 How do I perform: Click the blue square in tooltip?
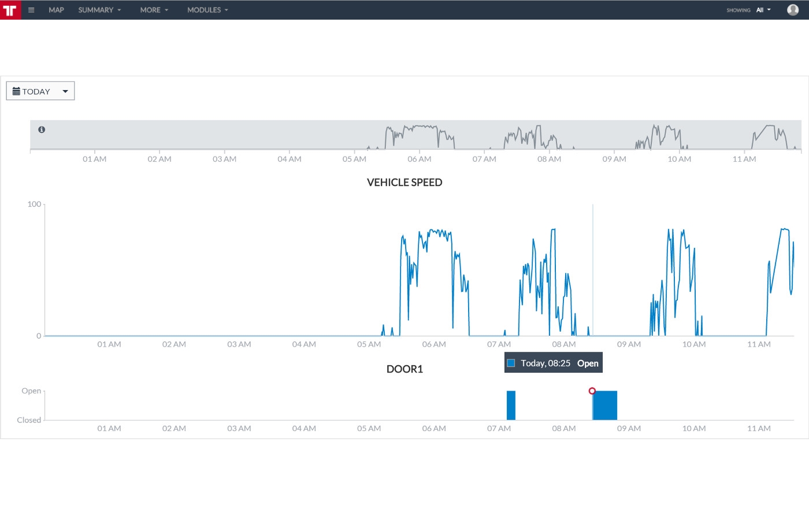pyautogui.click(x=511, y=363)
